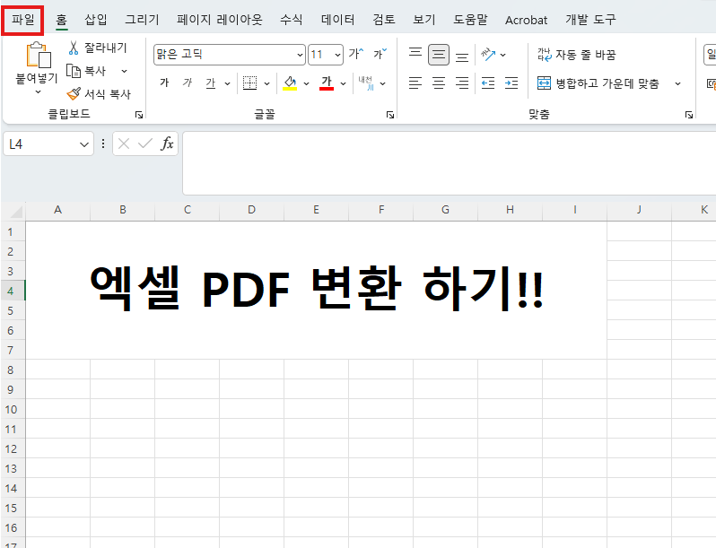716x548 pixels.
Task: Click 병합하고 가운데 맞춤 button
Action: tap(598, 83)
